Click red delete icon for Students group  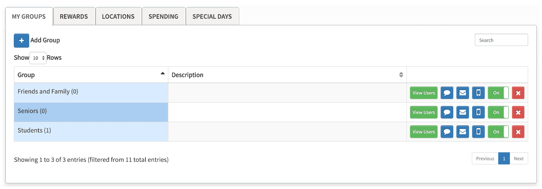point(518,131)
